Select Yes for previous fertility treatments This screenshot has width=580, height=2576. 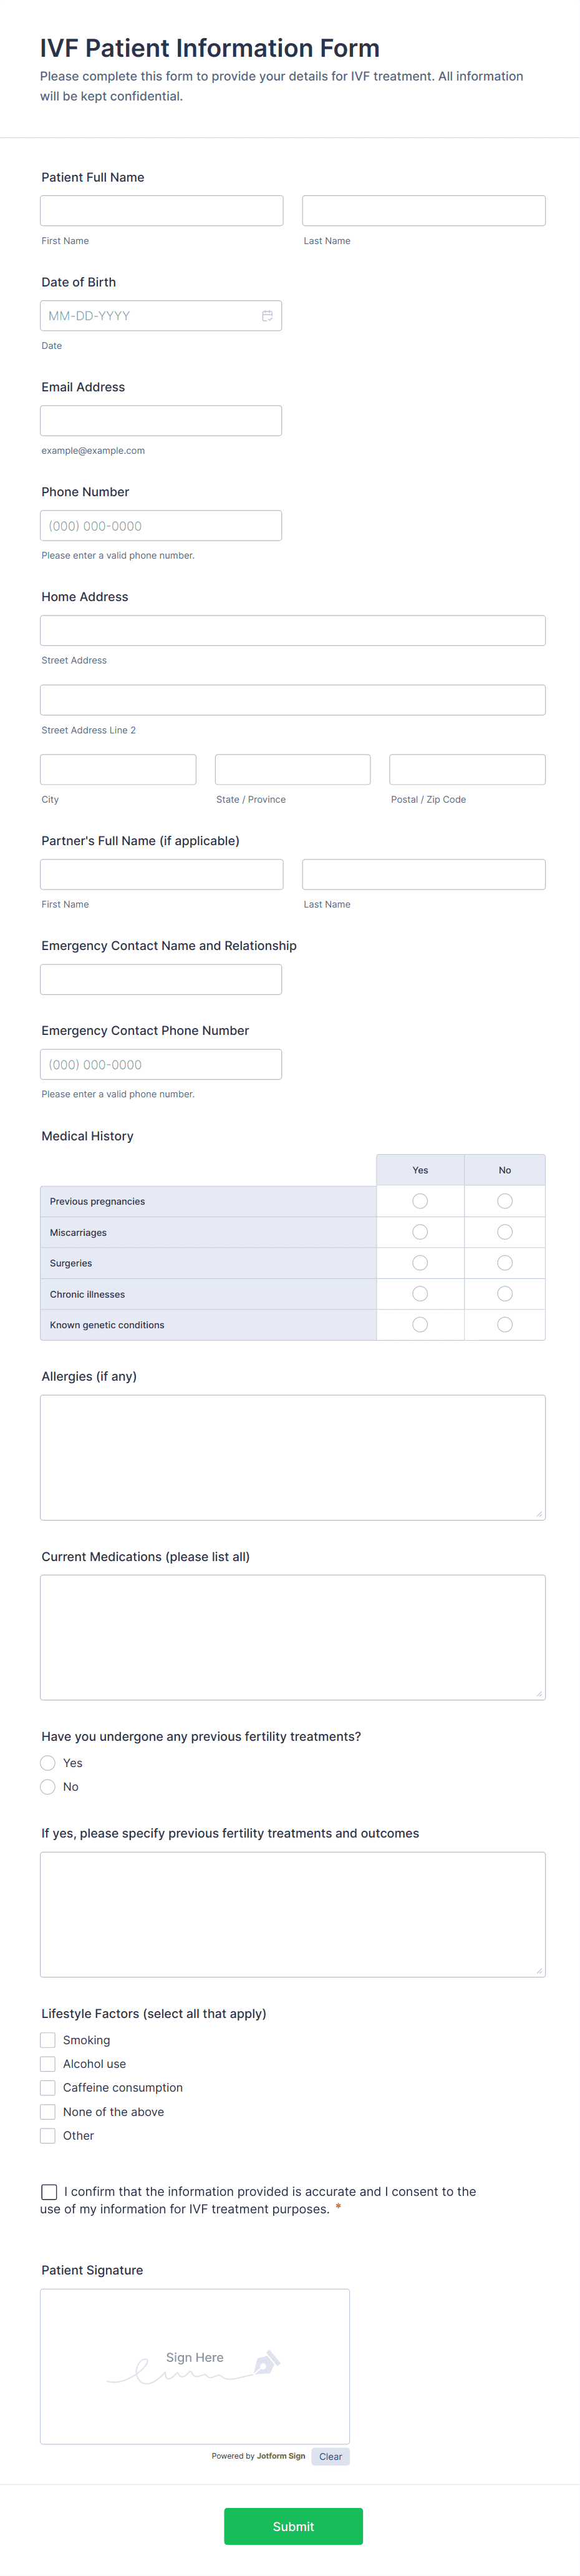pyautogui.click(x=48, y=1763)
